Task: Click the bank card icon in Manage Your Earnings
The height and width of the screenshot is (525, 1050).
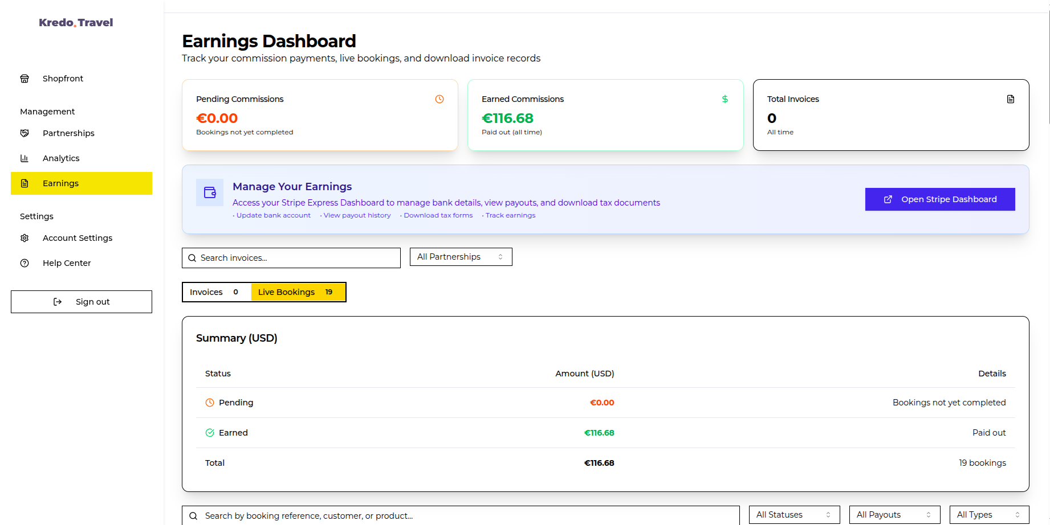Action: [x=209, y=192]
